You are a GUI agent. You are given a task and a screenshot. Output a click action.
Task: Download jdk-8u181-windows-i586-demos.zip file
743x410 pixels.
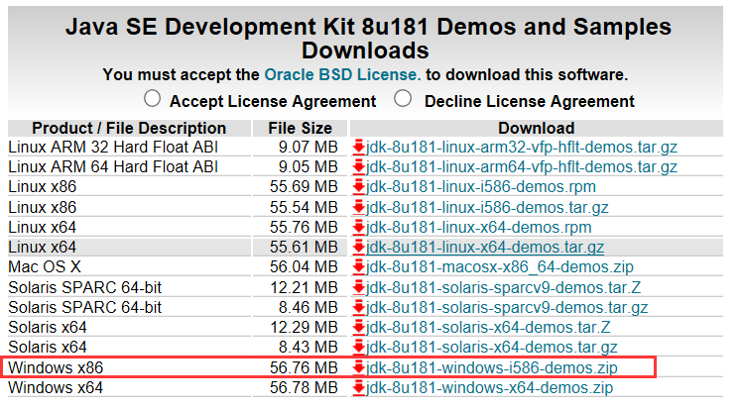point(492,368)
